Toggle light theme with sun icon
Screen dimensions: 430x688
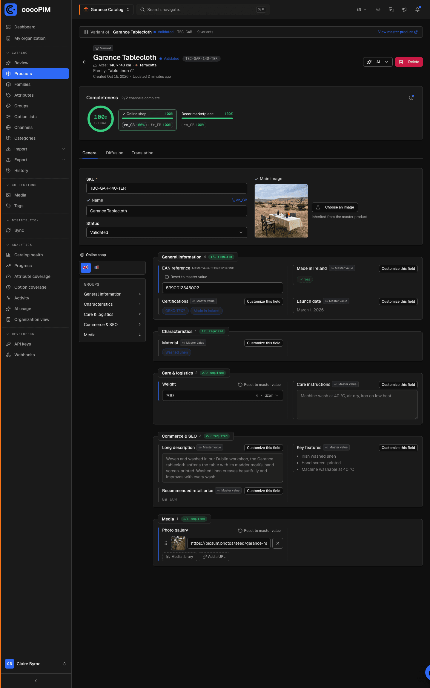pyautogui.click(x=378, y=10)
